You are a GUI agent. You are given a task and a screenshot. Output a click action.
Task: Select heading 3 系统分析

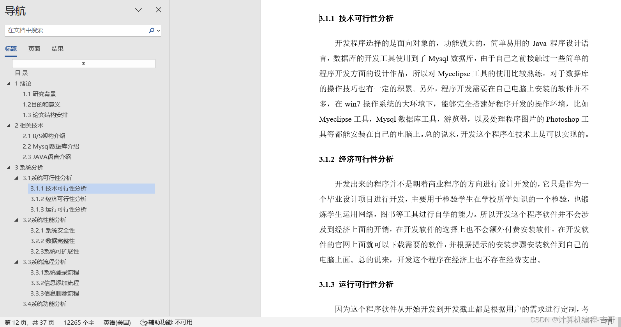(x=29, y=168)
